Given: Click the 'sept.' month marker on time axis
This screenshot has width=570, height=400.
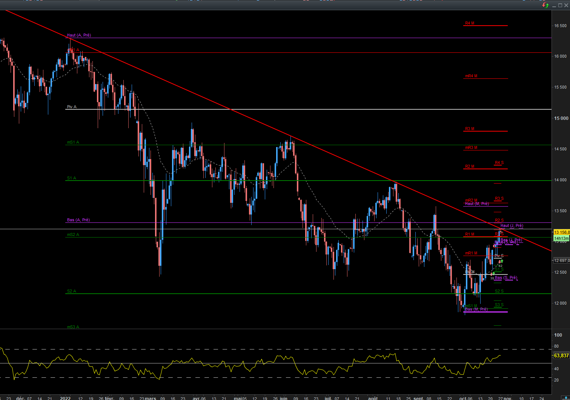Looking at the screenshot, I should pos(418,398).
